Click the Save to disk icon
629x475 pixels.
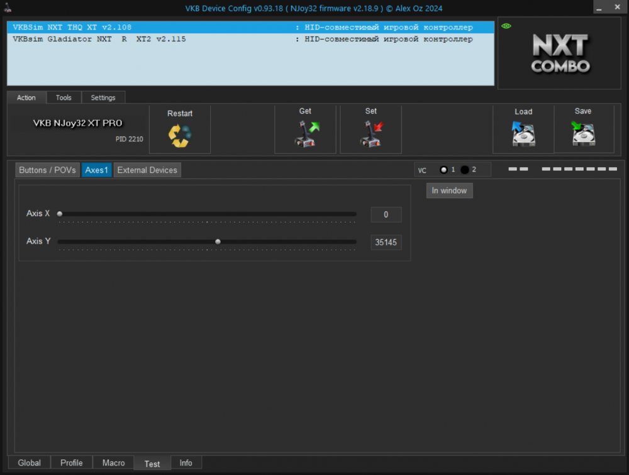[x=583, y=133]
